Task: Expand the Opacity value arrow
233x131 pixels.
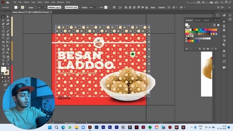Action: point(97,7)
